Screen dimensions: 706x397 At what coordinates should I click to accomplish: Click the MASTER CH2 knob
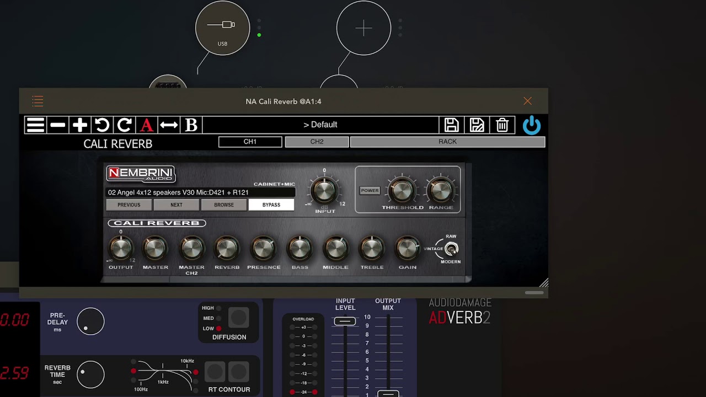click(x=191, y=249)
